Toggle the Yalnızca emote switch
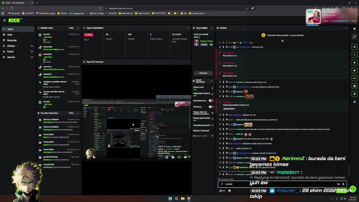 [x=211, y=107]
